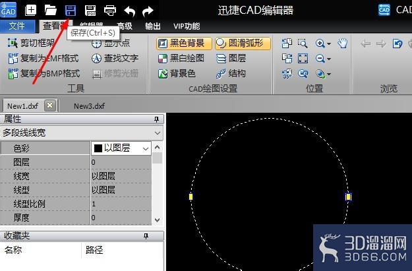Open the 文件 menu
412x271 pixels.
point(17,26)
